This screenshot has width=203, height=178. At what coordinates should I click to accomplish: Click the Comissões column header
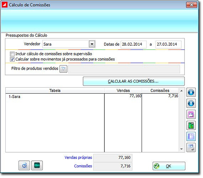point(160,90)
